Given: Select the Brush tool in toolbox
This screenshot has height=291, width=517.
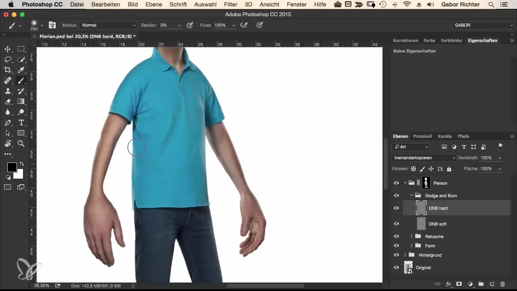Looking at the screenshot, I should click(x=21, y=80).
